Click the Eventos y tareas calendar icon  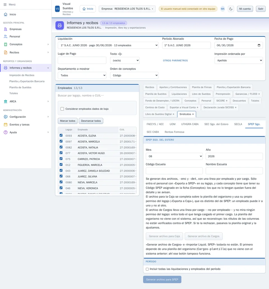pyautogui.click(x=6, y=124)
